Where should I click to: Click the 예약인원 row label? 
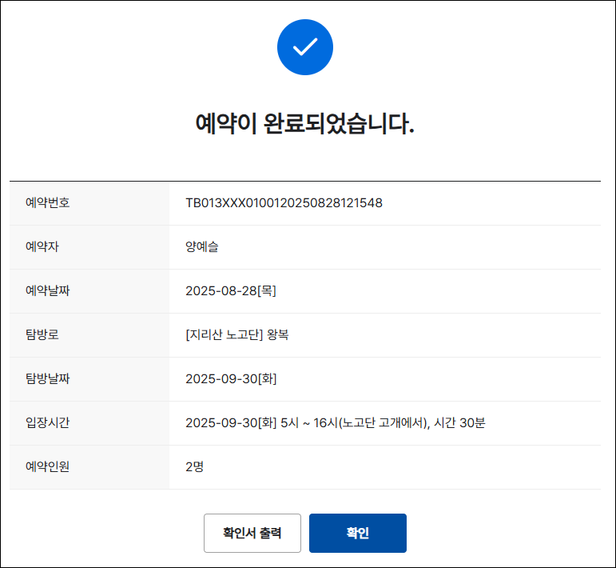click(x=47, y=467)
